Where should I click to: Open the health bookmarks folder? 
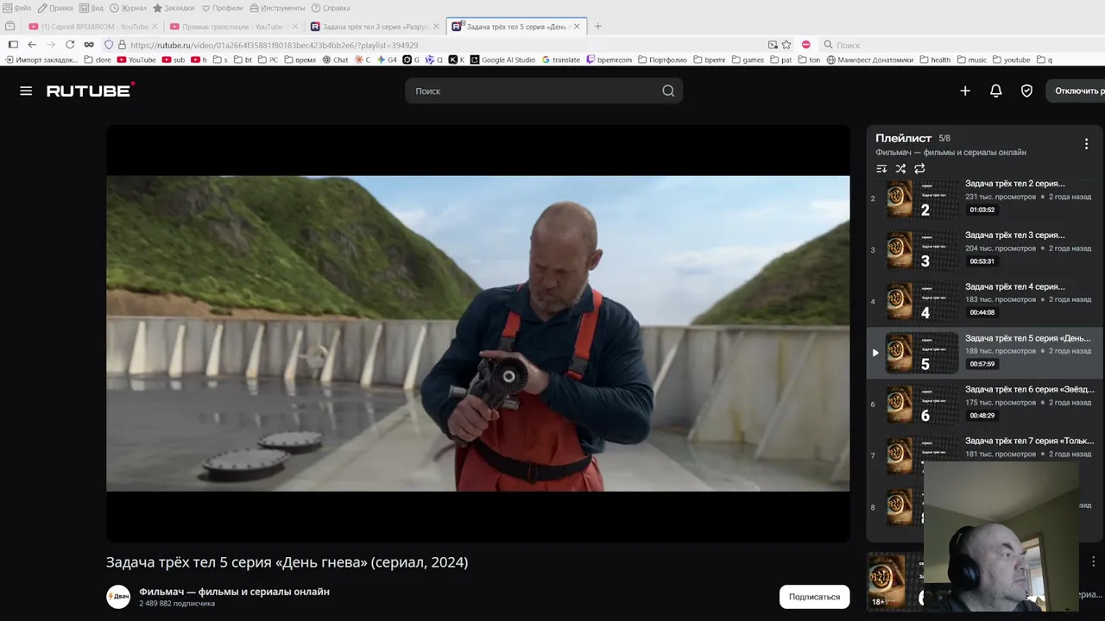(935, 60)
